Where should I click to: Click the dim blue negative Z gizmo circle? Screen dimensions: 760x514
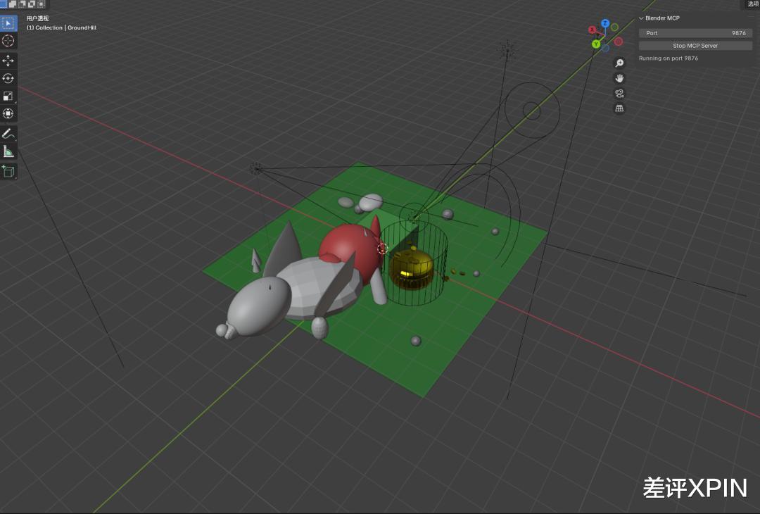(x=605, y=48)
